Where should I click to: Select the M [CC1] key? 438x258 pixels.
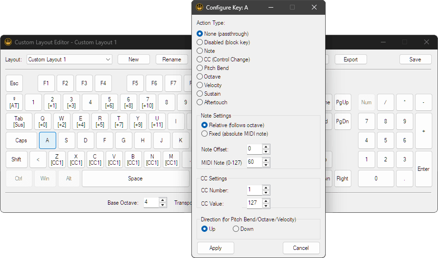point(171,159)
